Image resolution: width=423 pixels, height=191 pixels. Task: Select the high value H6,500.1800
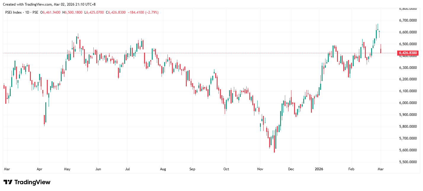click(x=72, y=12)
